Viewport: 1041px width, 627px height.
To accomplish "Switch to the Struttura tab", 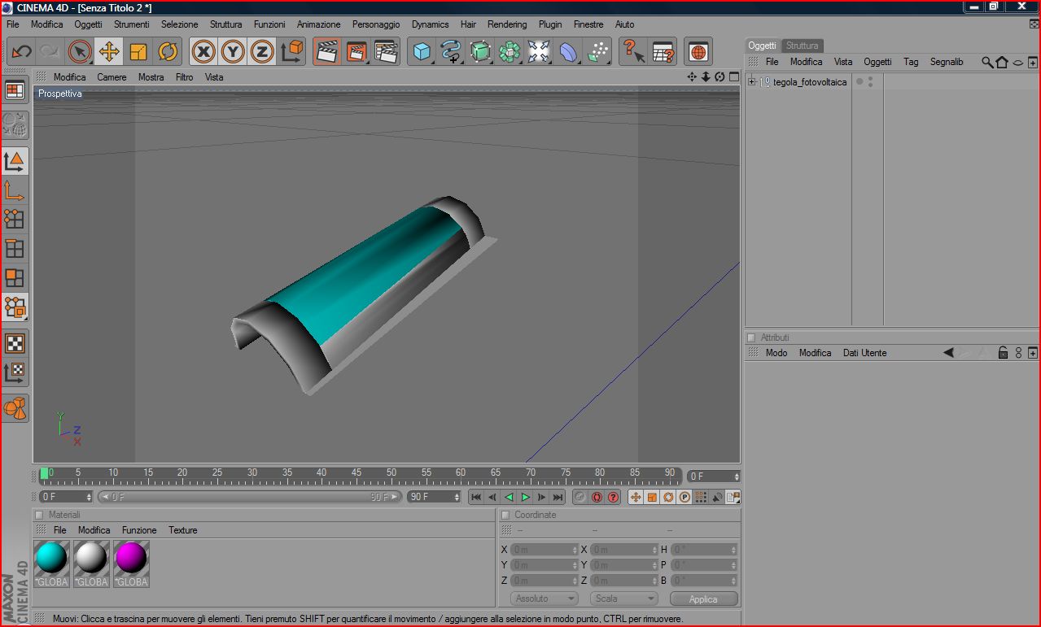I will (x=802, y=46).
